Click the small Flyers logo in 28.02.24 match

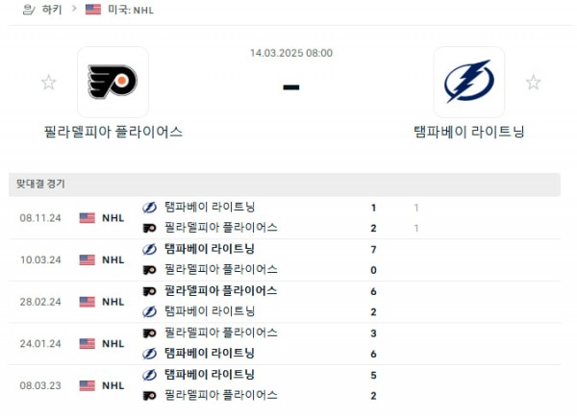(149, 291)
